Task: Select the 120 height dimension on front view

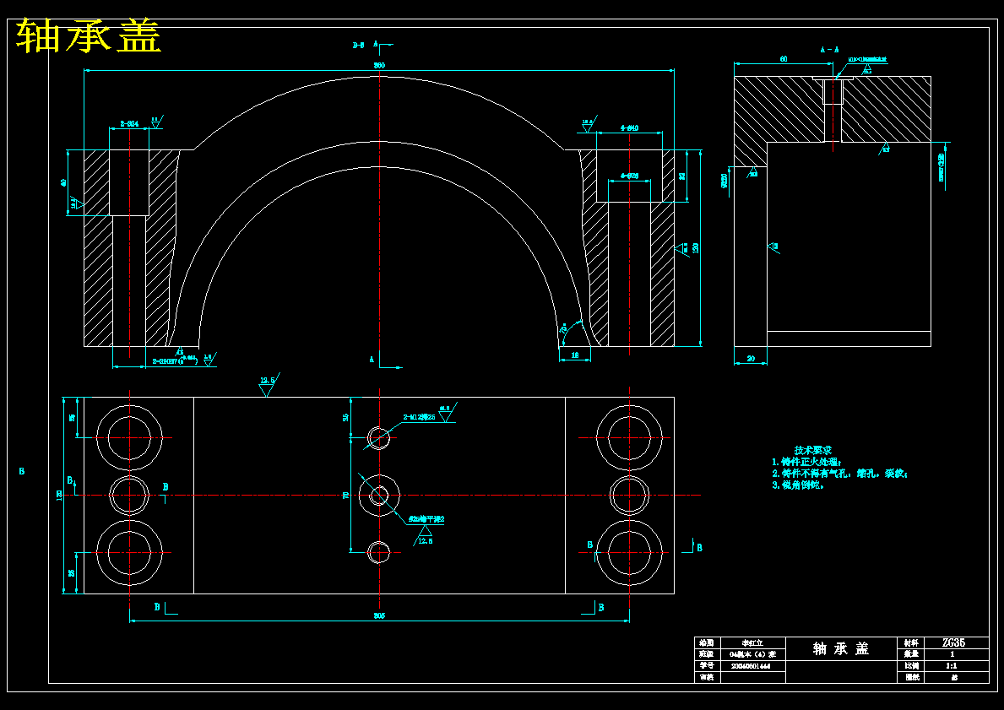Action: click(695, 247)
